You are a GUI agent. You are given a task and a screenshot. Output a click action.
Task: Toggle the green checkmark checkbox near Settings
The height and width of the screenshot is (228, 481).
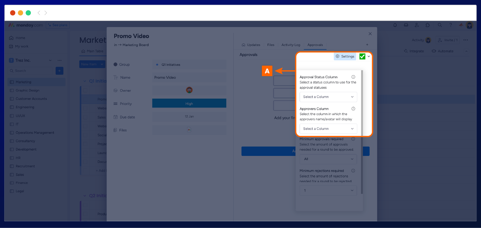tap(362, 57)
